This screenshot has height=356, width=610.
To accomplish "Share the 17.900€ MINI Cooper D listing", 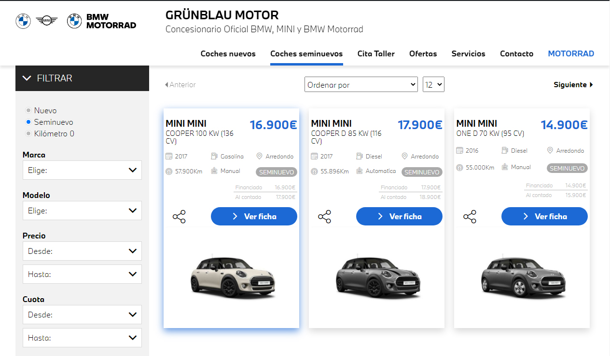I will click(x=324, y=217).
